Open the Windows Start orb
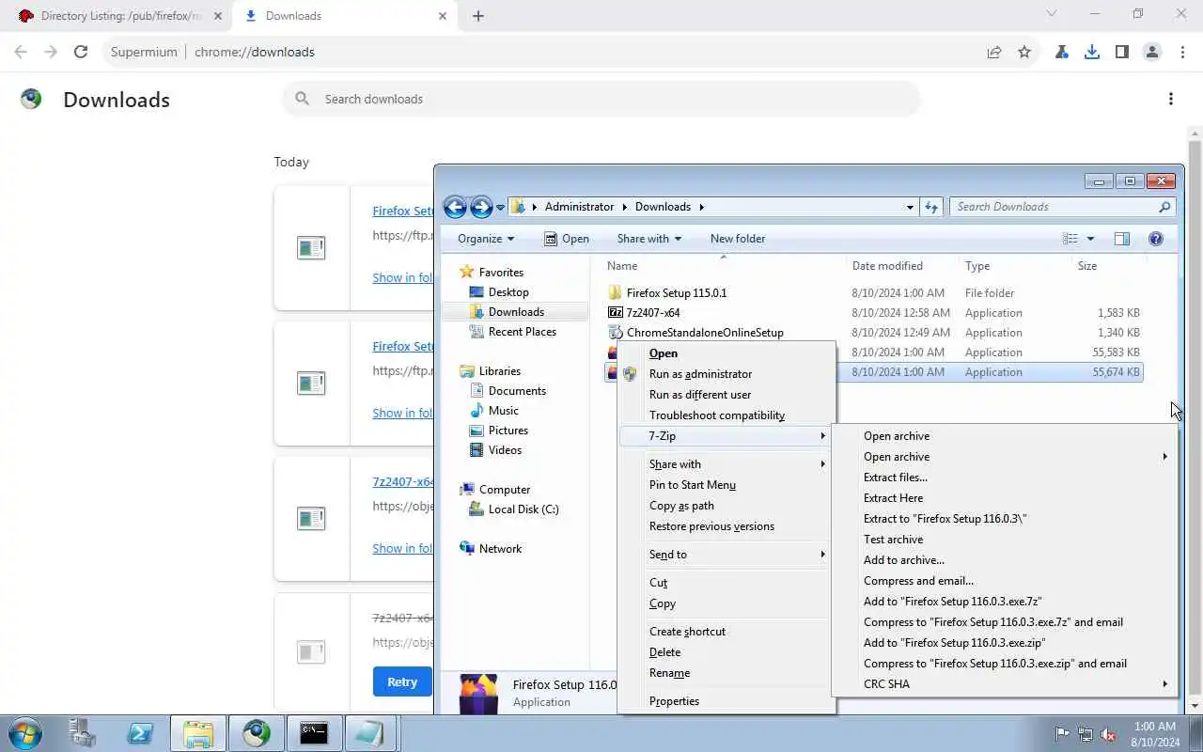Image resolution: width=1203 pixels, height=752 pixels. (25, 733)
